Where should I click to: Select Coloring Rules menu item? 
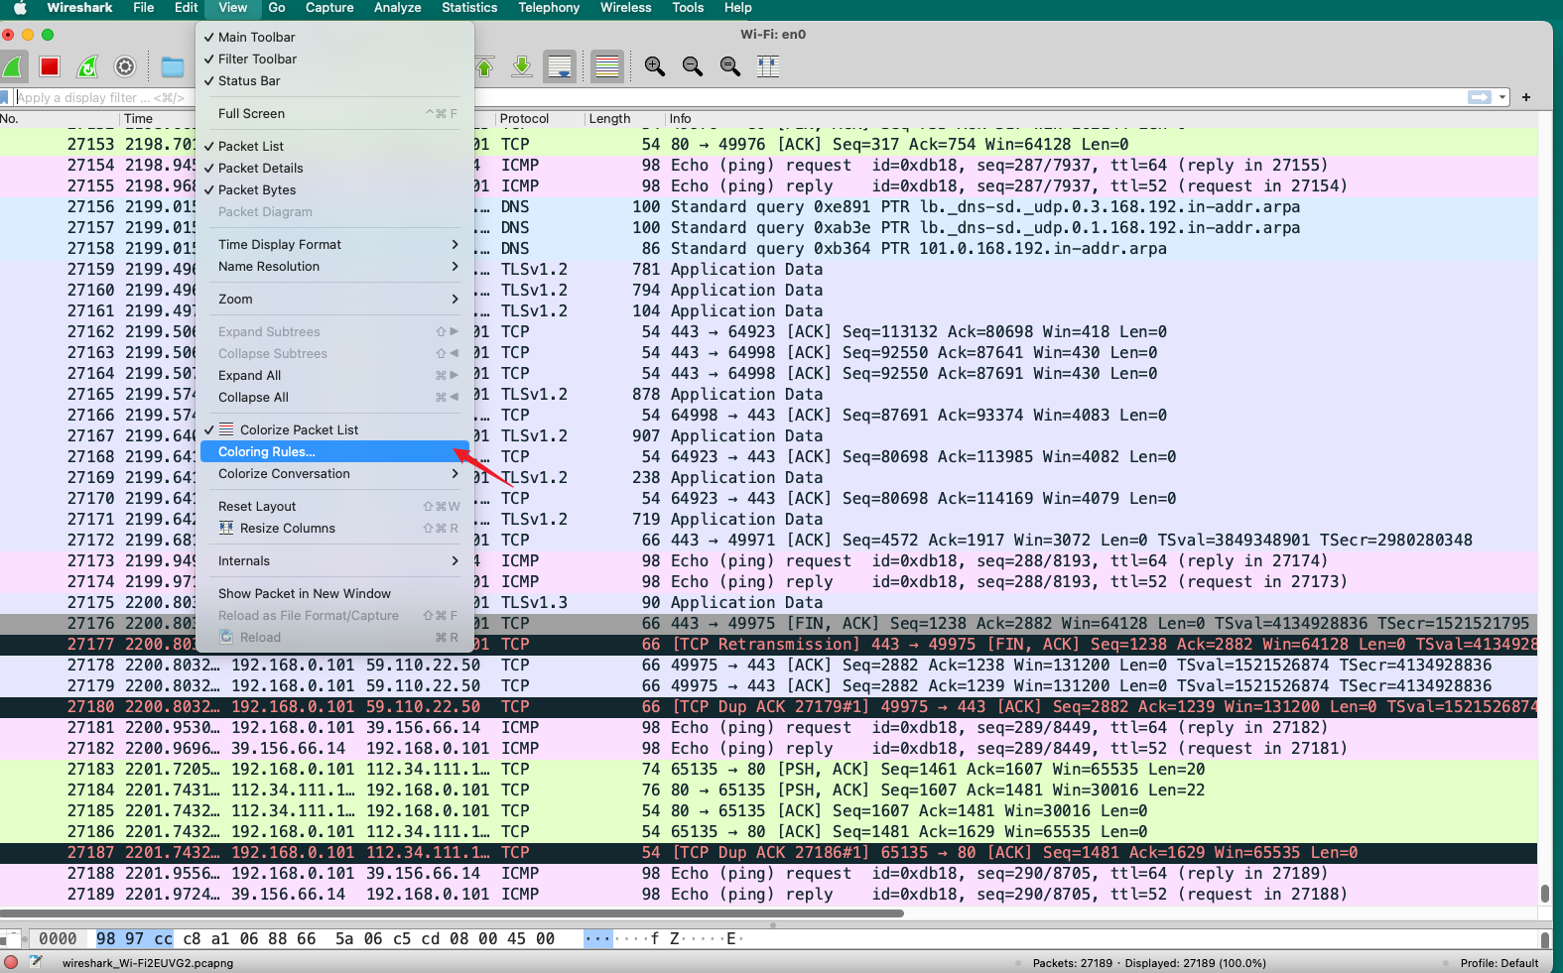click(x=335, y=451)
